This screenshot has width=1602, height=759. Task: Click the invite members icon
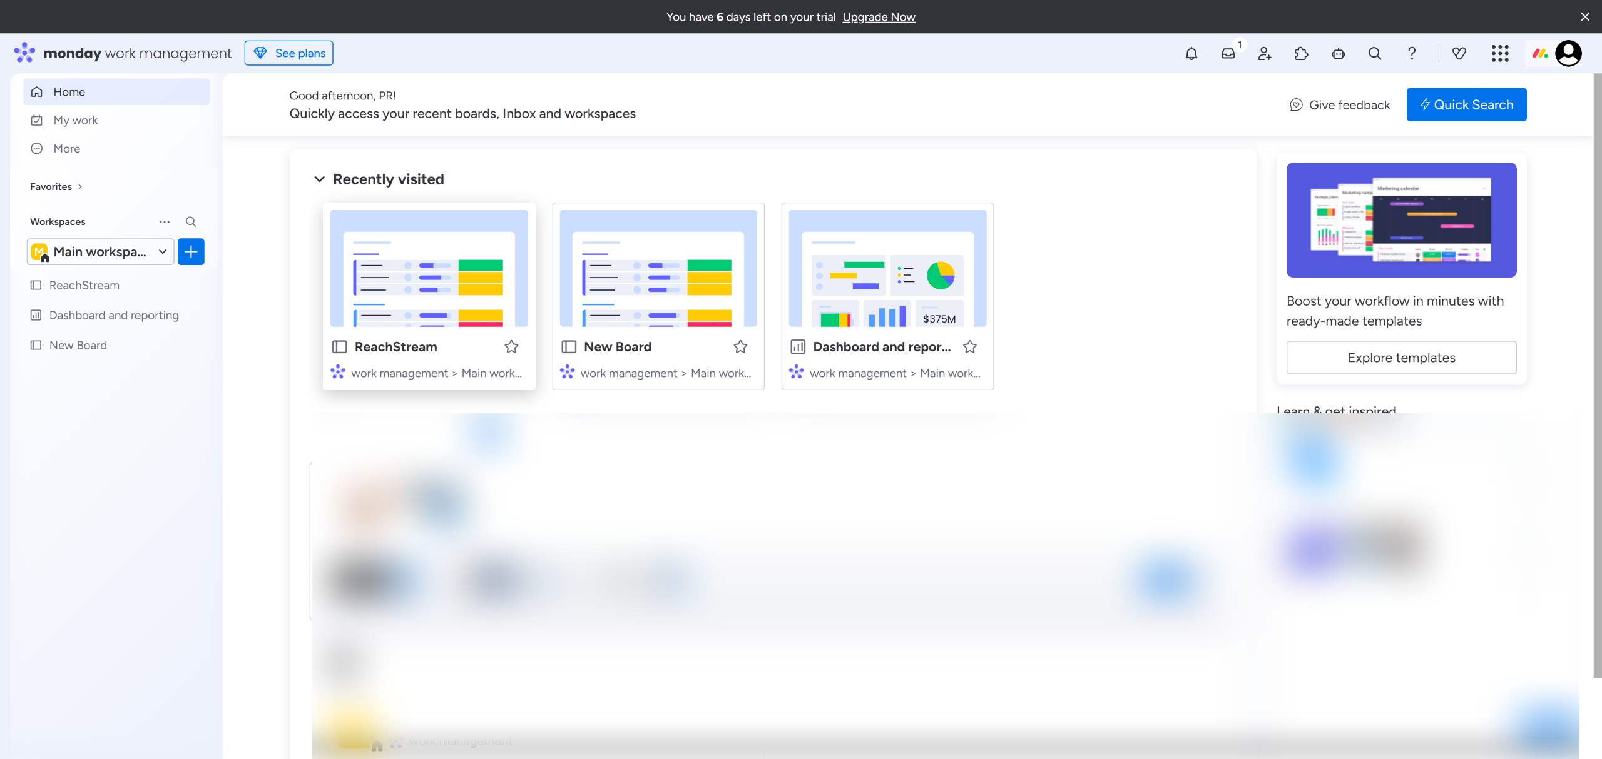click(x=1265, y=54)
